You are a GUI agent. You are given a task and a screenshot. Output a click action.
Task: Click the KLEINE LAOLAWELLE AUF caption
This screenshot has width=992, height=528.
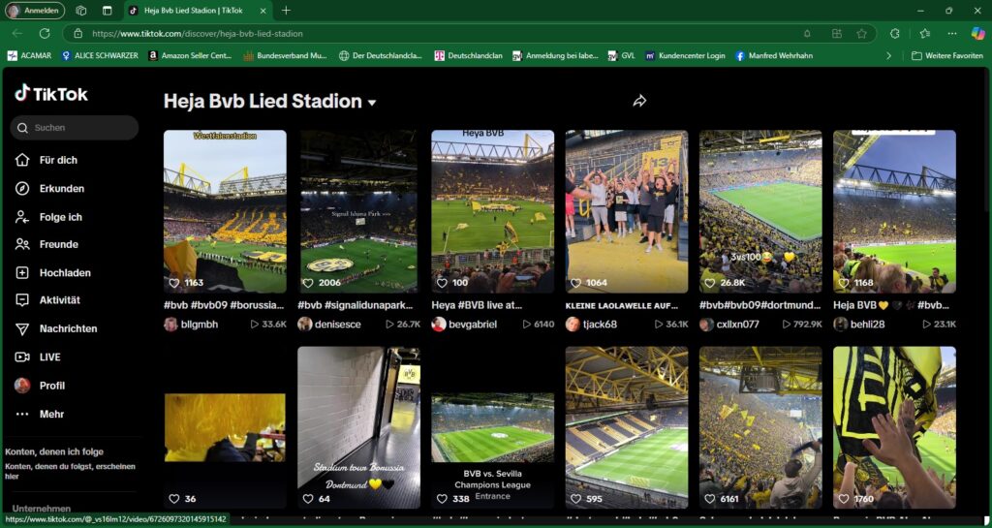[622, 305]
